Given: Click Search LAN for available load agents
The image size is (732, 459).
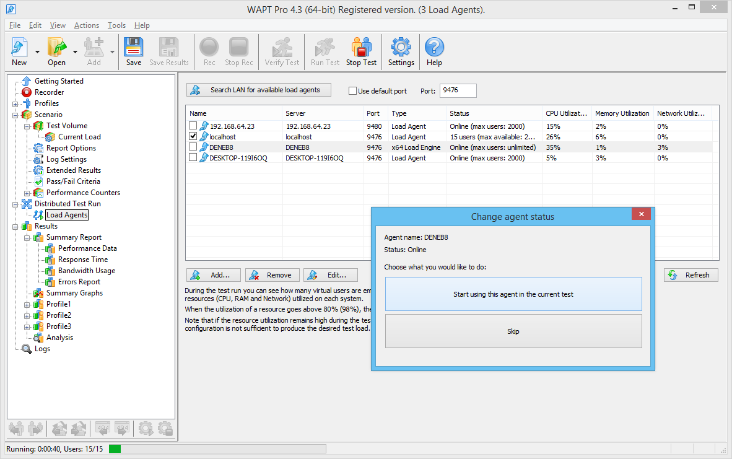Looking at the screenshot, I should pyautogui.click(x=259, y=90).
